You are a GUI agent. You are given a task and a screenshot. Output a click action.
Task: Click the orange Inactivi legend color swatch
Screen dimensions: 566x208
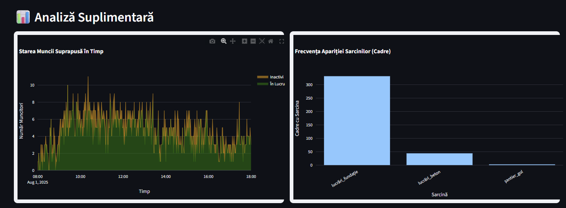(262, 77)
